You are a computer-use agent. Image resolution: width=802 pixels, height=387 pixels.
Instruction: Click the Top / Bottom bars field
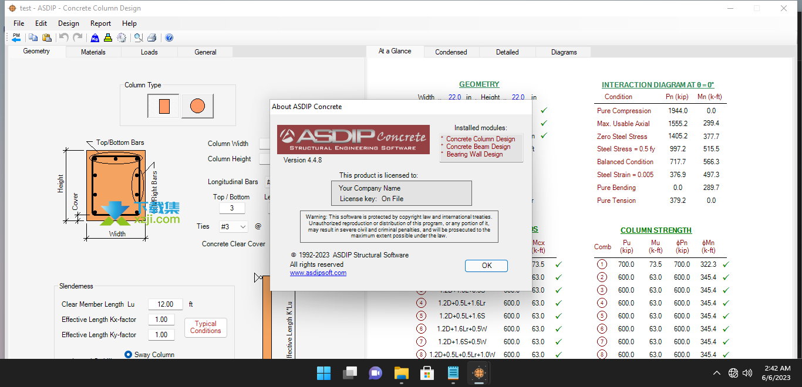point(232,208)
